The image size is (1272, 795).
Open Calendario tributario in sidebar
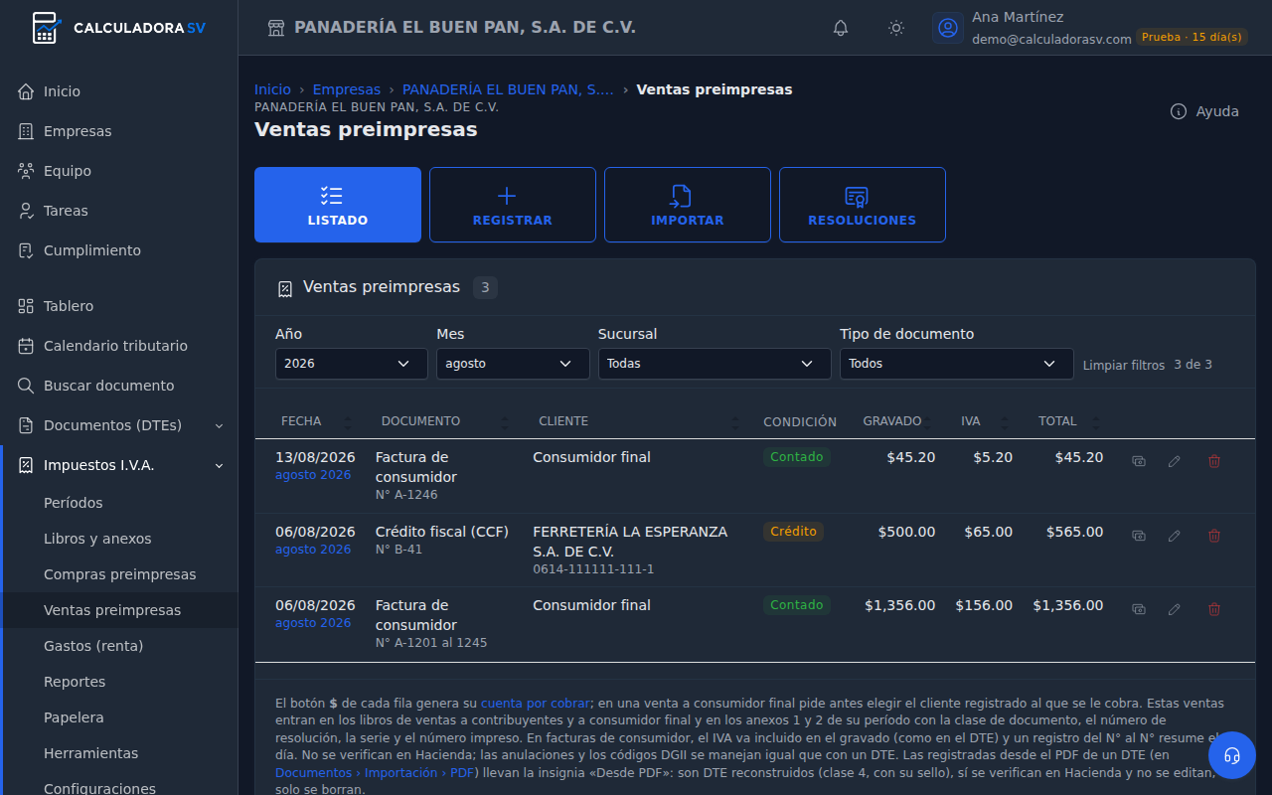pos(120,346)
